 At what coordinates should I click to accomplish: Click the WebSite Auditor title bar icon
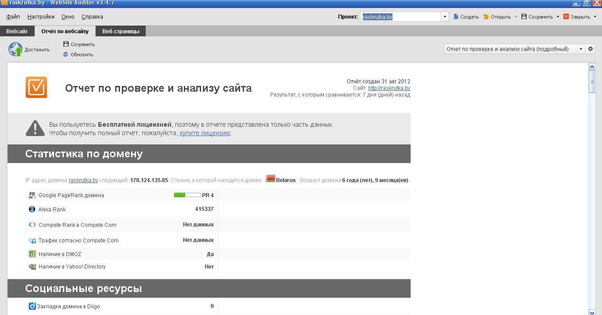click(x=4, y=3)
